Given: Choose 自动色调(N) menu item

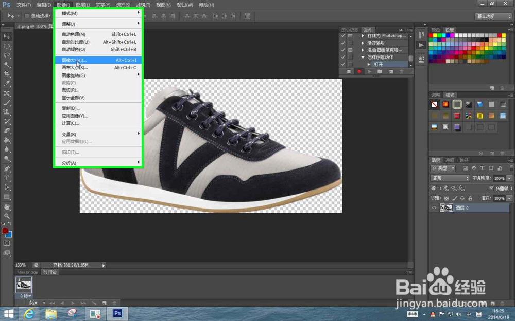Looking at the screenshot, I should point(98,34).
